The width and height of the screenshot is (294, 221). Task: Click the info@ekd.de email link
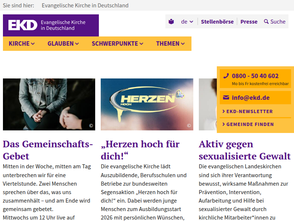tap(251, 98)
